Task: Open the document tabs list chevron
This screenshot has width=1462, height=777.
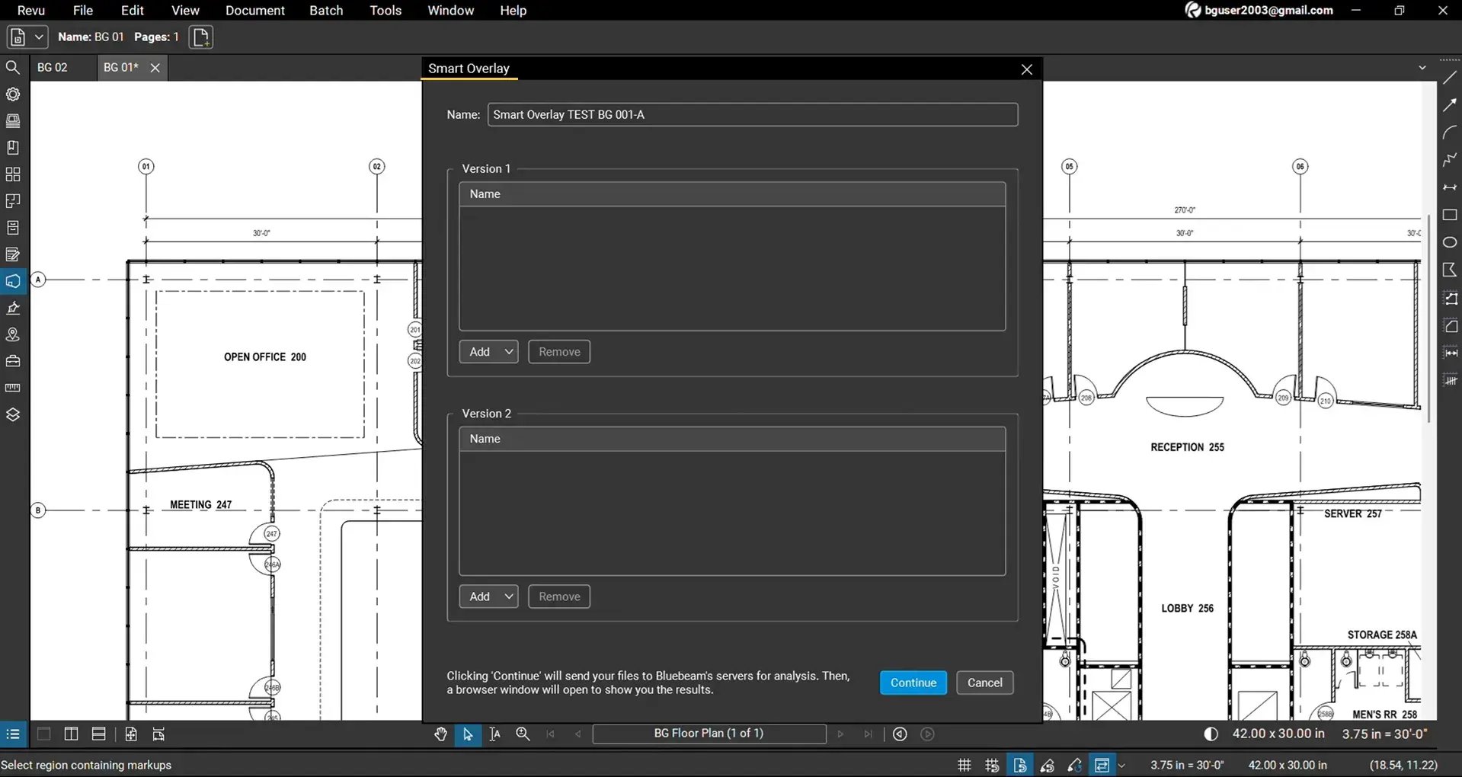Action: coord(1422,68)
